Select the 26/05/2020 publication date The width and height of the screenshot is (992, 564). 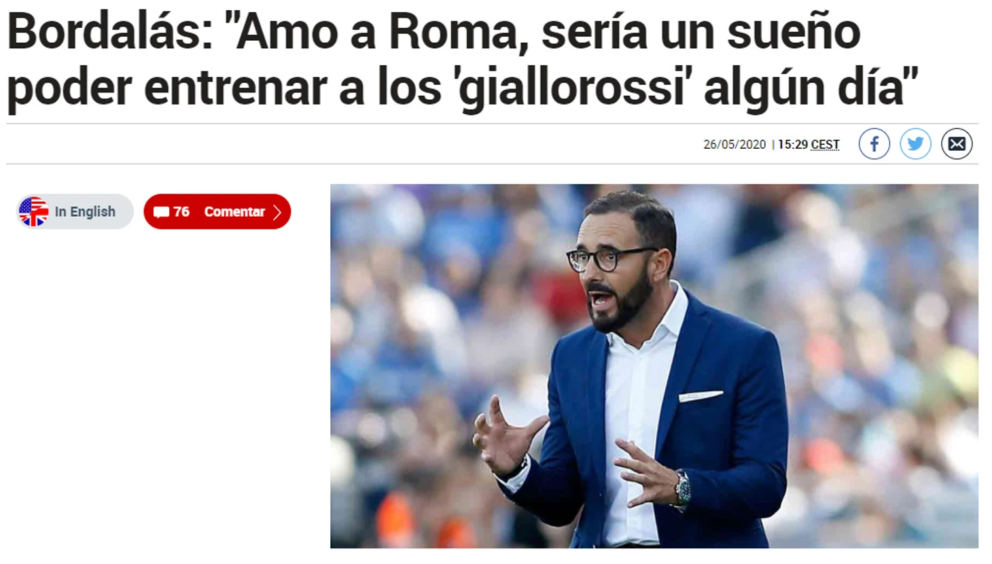pos(734,145)
